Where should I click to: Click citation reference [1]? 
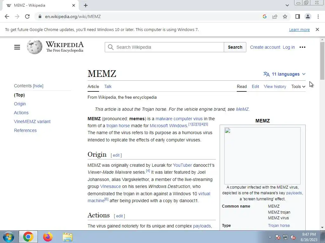[190, 124]
